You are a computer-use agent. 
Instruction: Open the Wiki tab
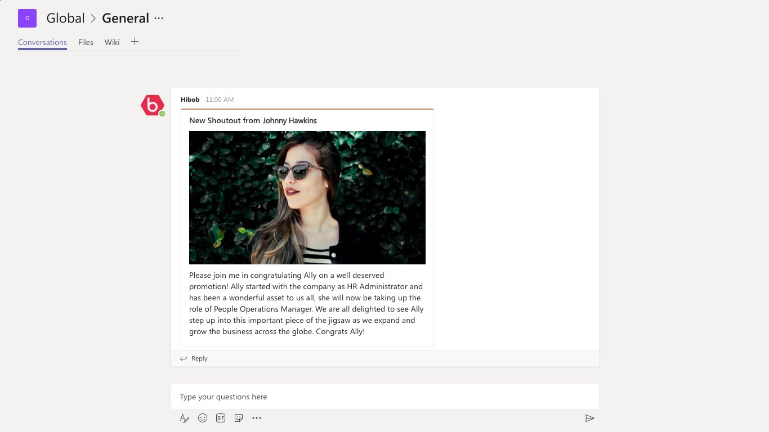pos(112,42)
